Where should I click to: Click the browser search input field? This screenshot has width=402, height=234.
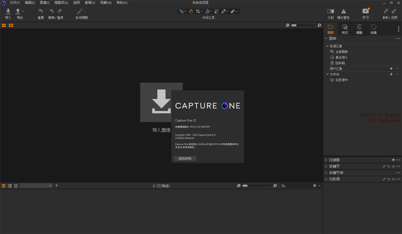299,186
